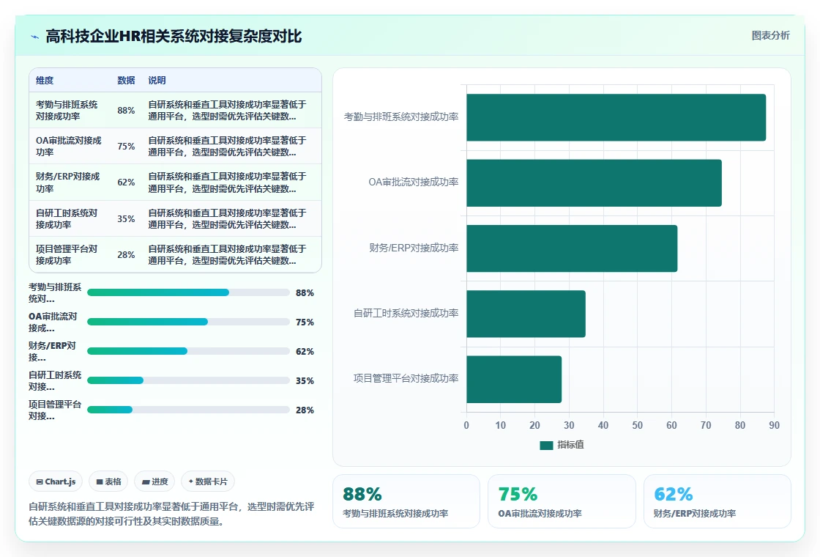The height and width of the screenshot is (557, 820).
Task: Click table cell 自研工时系统对接成功率
Action: click(x=67, y=219)
